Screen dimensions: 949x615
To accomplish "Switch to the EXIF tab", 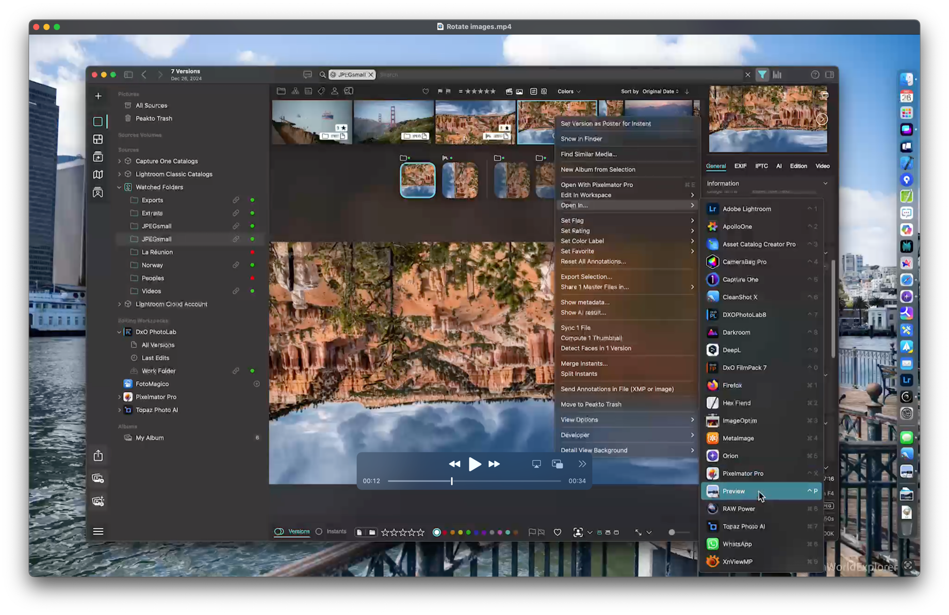I will 740,166.
